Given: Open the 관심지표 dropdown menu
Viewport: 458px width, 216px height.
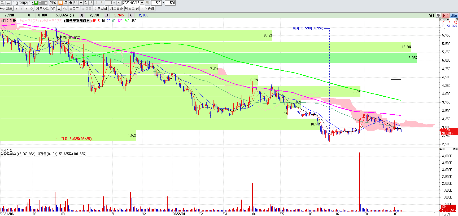Looking at the screenshot, I should tap(6, 9).
